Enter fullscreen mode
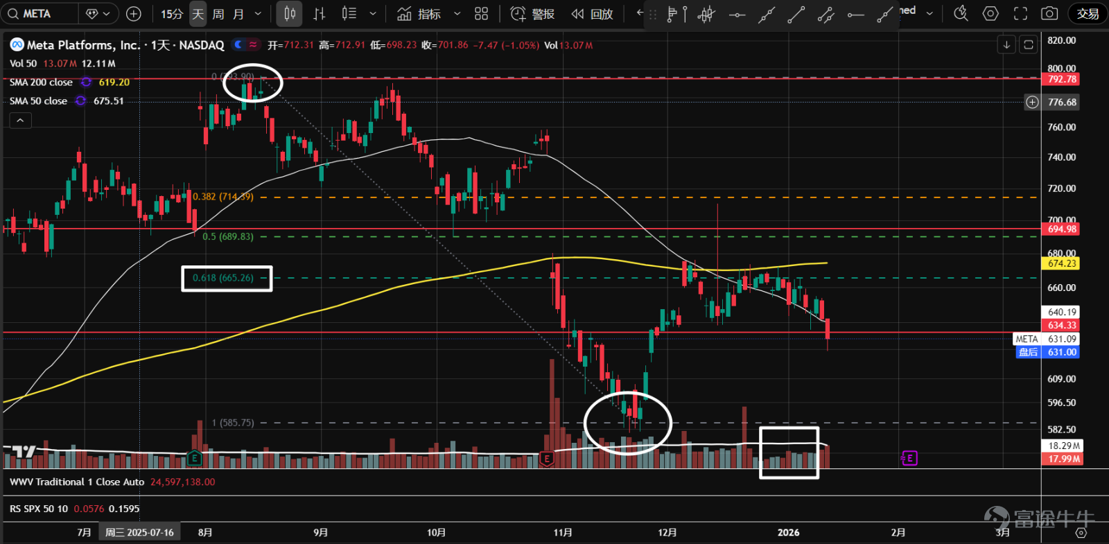This screenshot has height=544, width=1109. point(1020,13)
